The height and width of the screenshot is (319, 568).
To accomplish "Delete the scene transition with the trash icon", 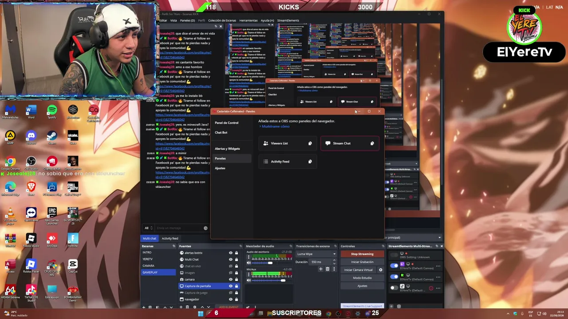I will (x=327, y=269).
